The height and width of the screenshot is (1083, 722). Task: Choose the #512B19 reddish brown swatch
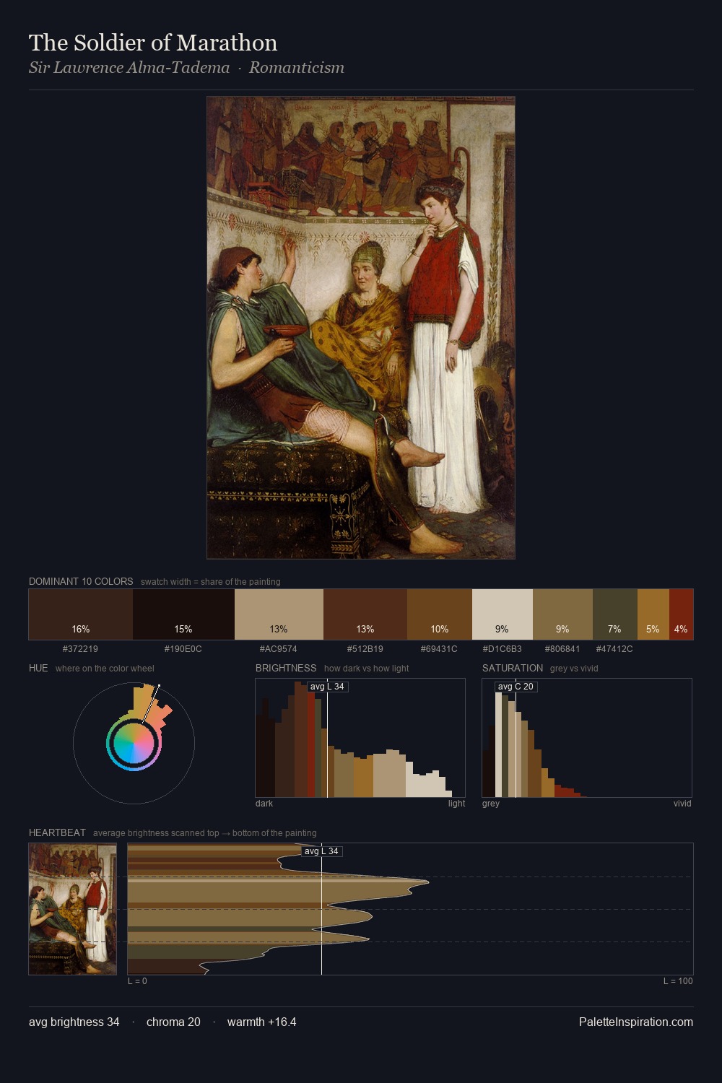pos(365,614)
